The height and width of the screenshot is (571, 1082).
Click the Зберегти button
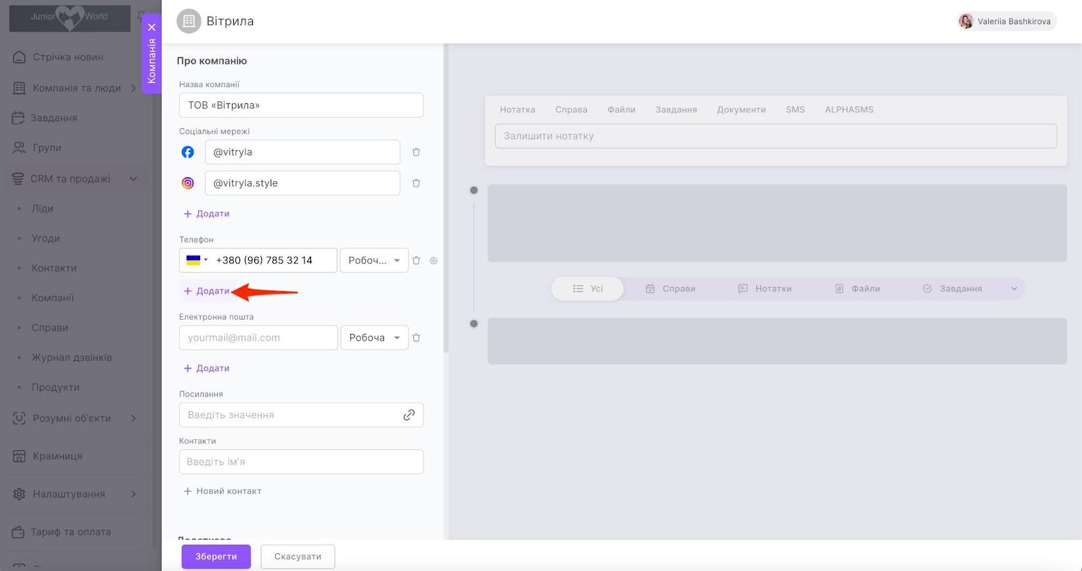(216, 557)
